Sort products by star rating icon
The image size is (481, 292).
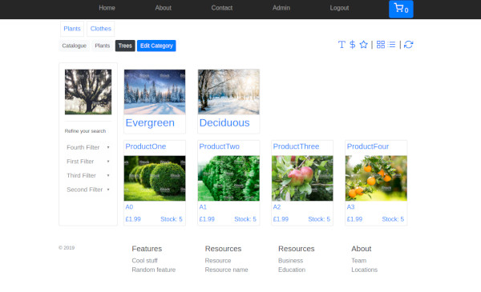click(363, 45)
